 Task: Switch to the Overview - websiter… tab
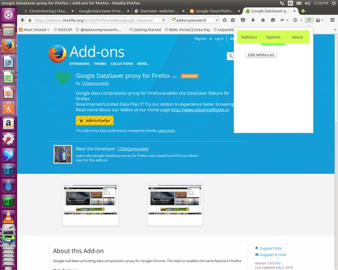click(x=159, y=11)
